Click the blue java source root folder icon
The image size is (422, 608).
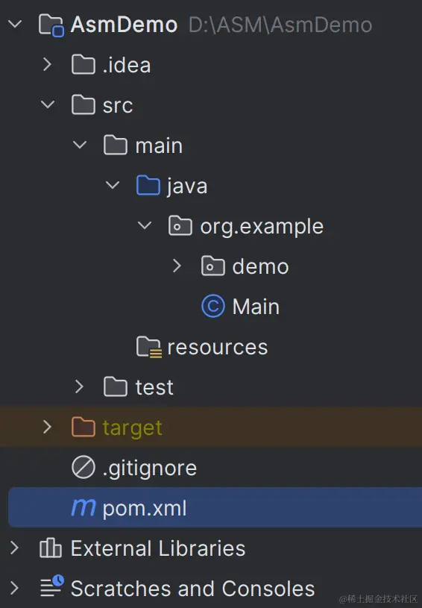148,185
